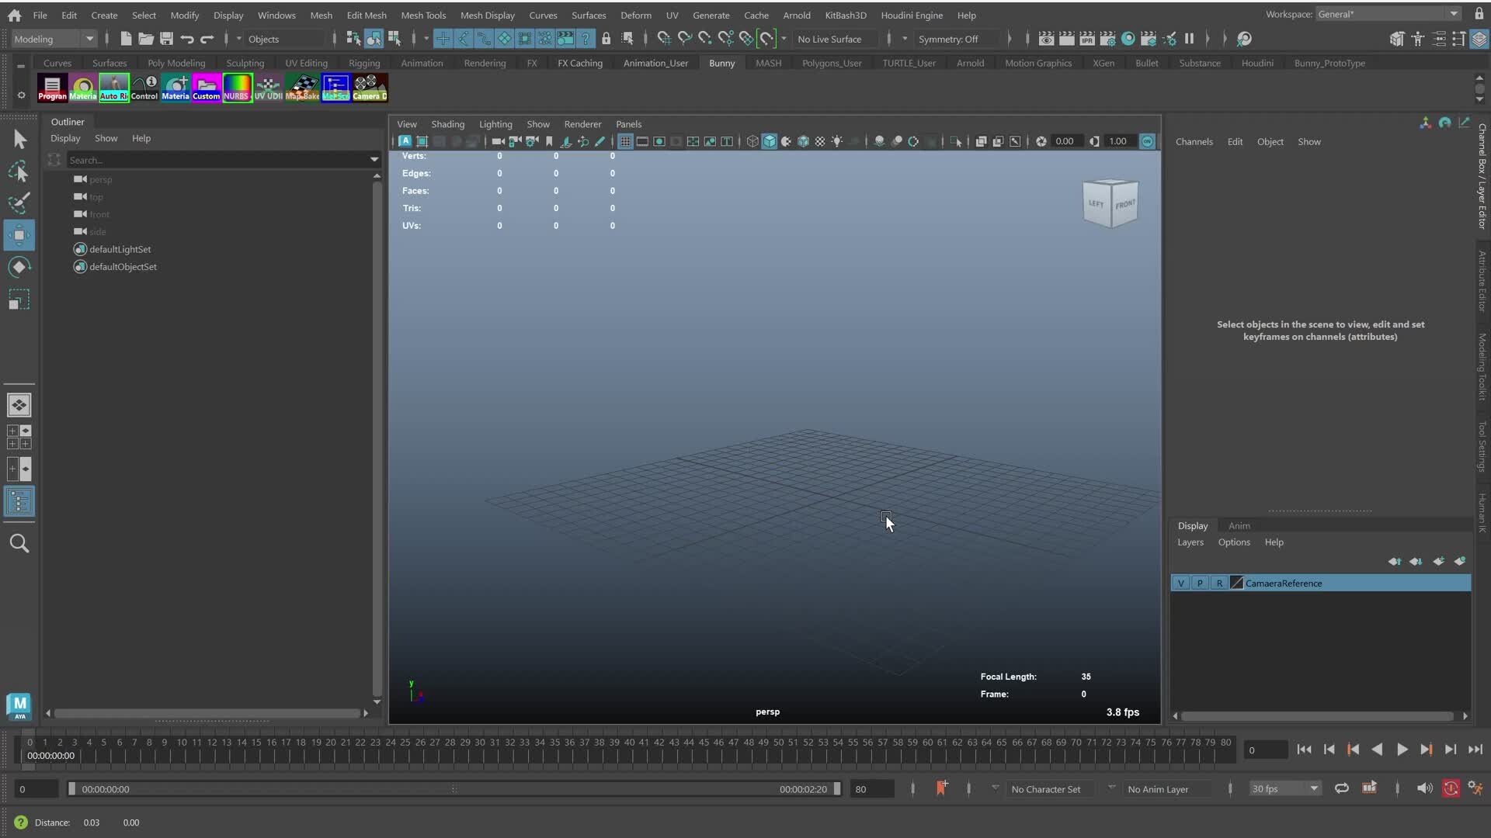Toggle the R state on CamaeraReference layer
Screen dimensions: 1491x838
point(1219,583)
